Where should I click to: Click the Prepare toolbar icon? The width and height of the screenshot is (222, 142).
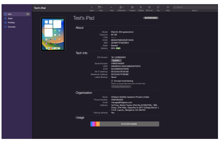pos(132,7)
